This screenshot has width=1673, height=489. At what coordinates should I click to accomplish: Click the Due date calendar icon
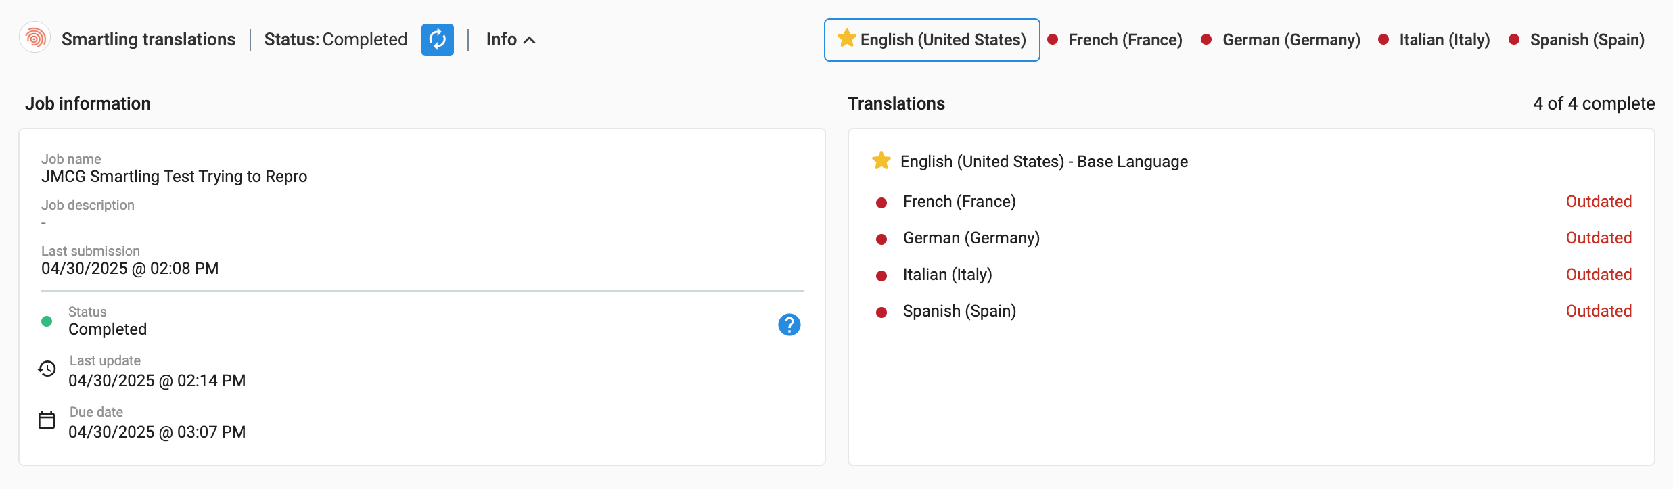(47, 420)
